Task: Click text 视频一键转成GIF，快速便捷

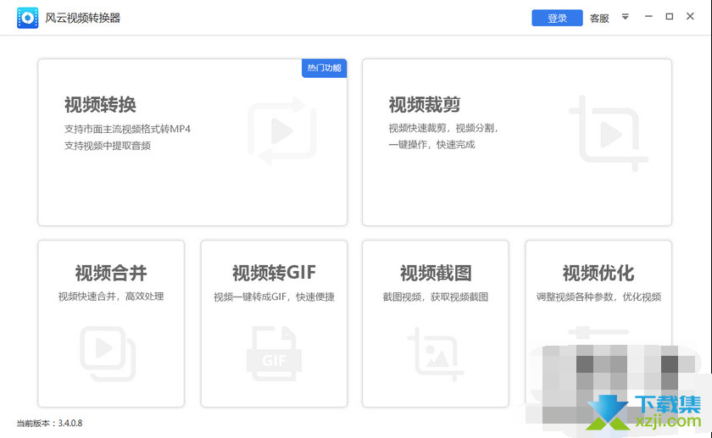Action: [274, 297]
